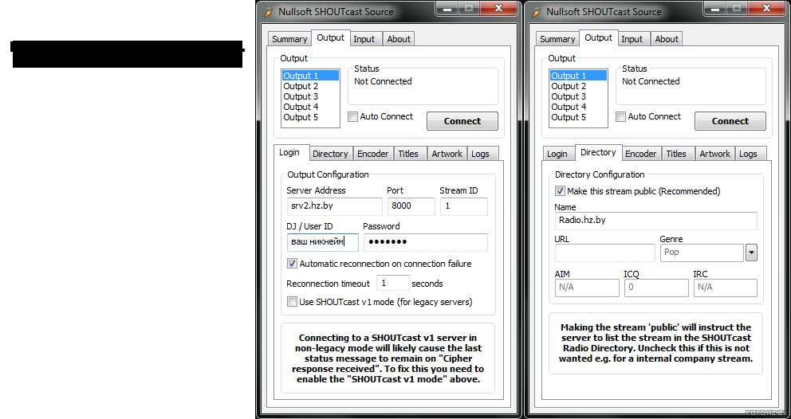Switch to Login sub-tab in right window
The height and width of the screenshot is (419, 791).
pos(557,154)
